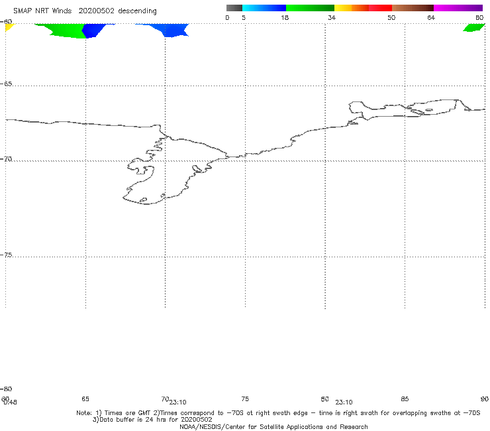Click the word "descending" in the title
The image size is (490, 431).
[137, 11]
